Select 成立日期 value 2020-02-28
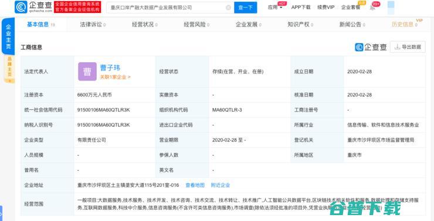The height and width of the screenshot is (221, 434). [x=360, y=72]
